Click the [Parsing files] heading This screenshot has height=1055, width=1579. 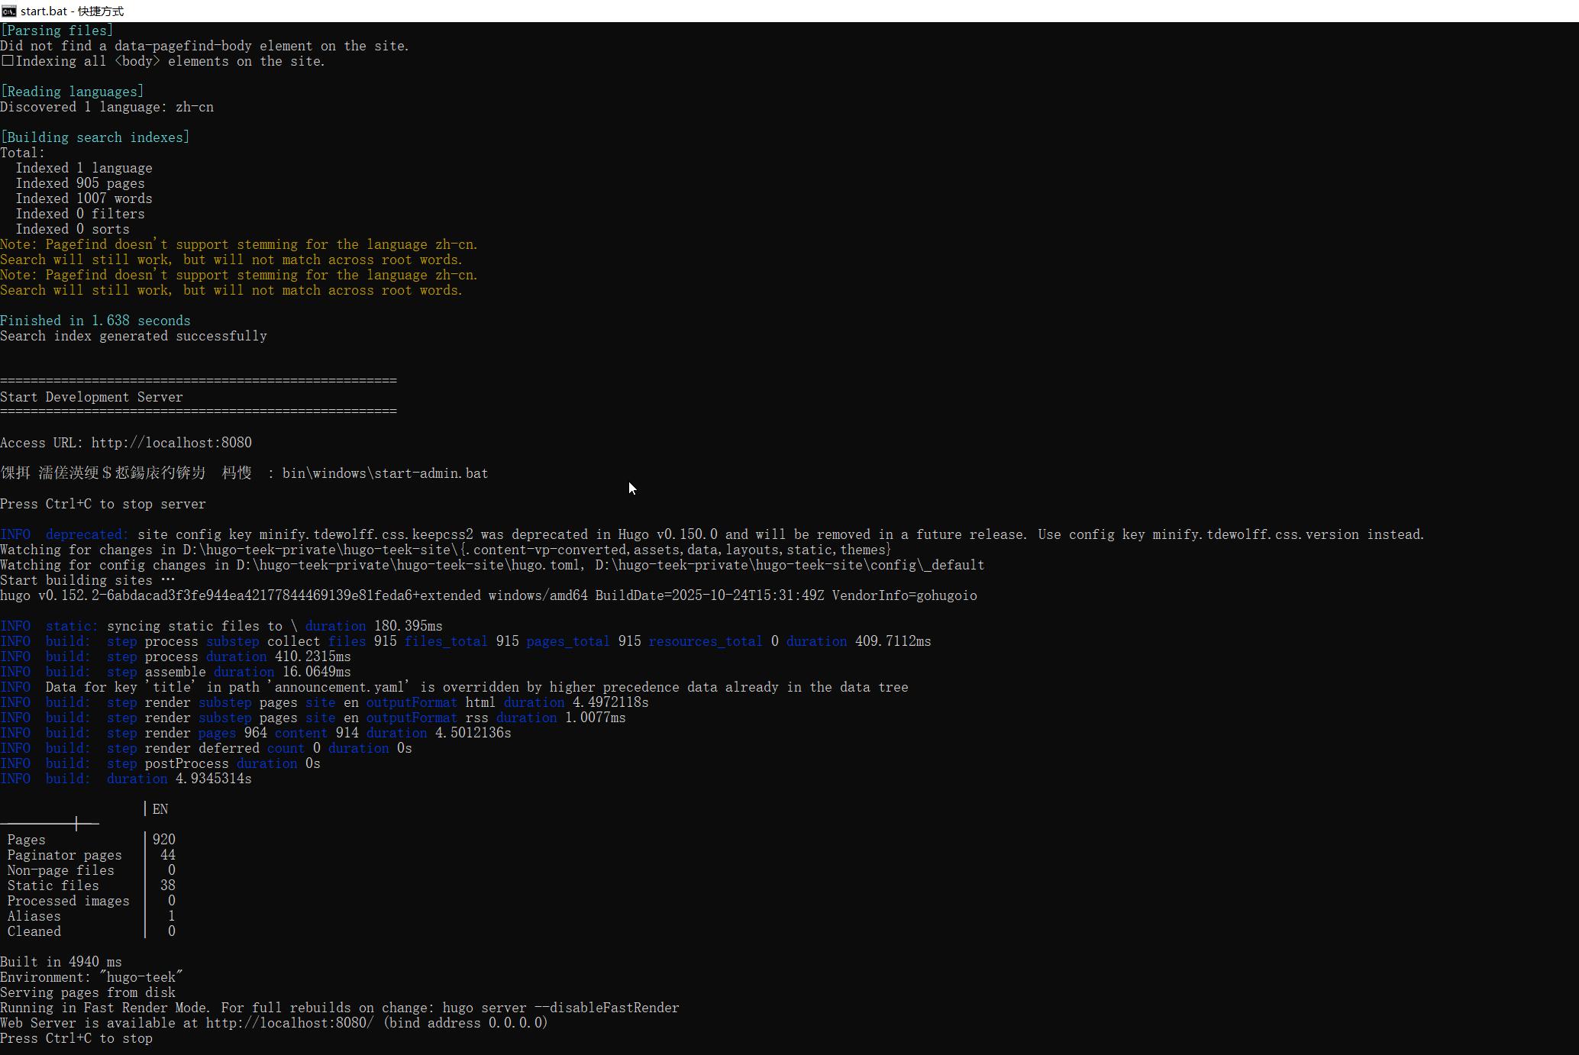click(x=57, y=31)
